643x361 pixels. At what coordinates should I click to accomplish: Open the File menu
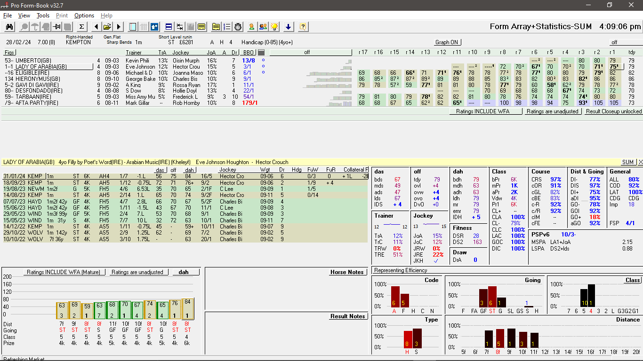point(8,16)
